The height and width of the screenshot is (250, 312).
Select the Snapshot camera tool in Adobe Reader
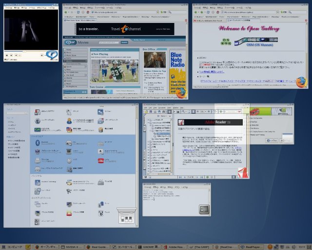tap(178, 112)
